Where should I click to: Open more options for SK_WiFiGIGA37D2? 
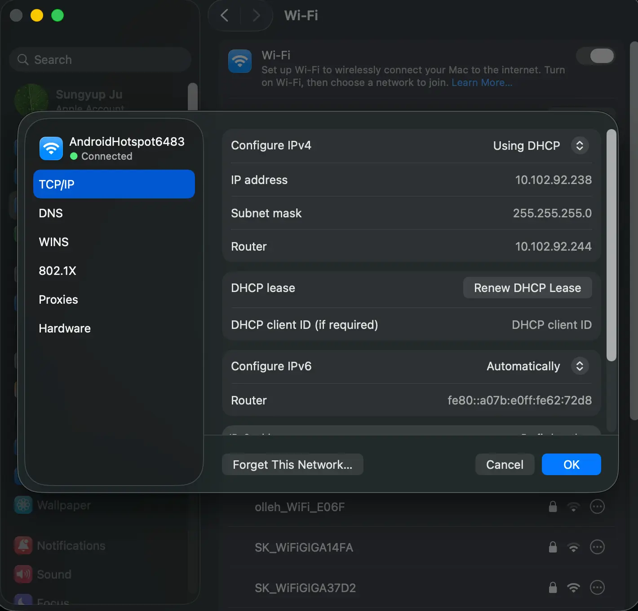[598, 588]
